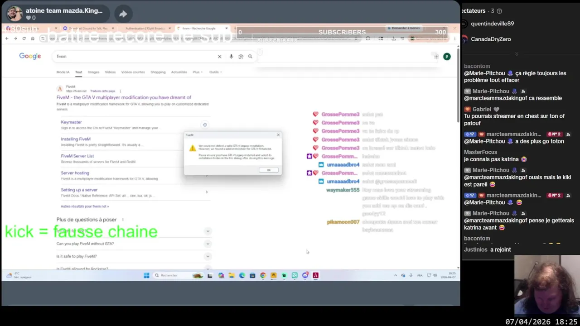Switch to the Authentication XSplit browser tab
580x326 pixels.
coord(146,29)
